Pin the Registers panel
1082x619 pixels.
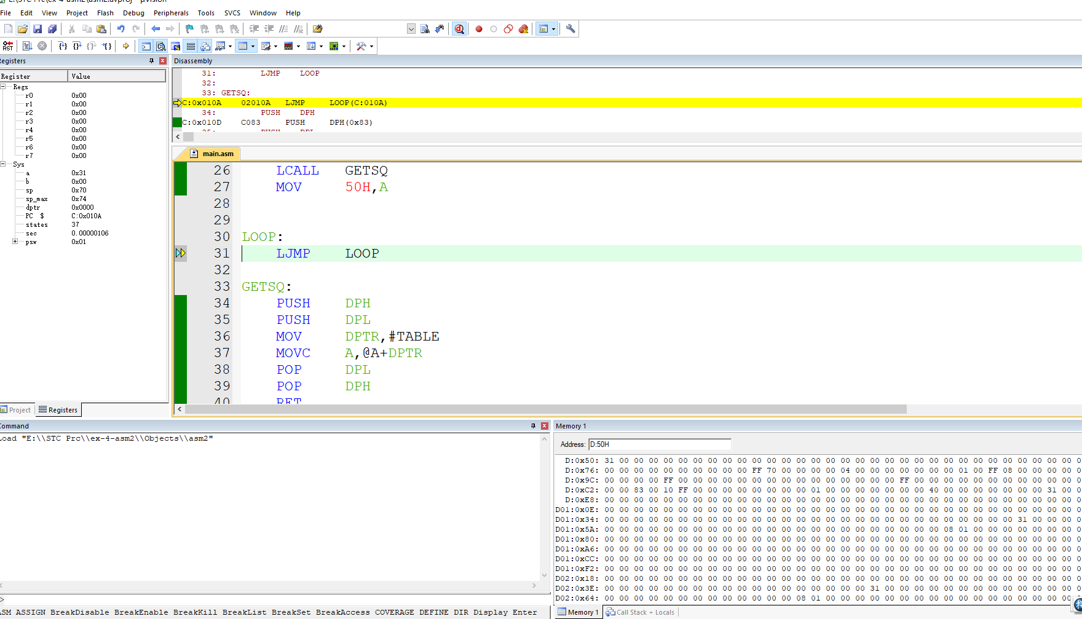coord(151,61)
